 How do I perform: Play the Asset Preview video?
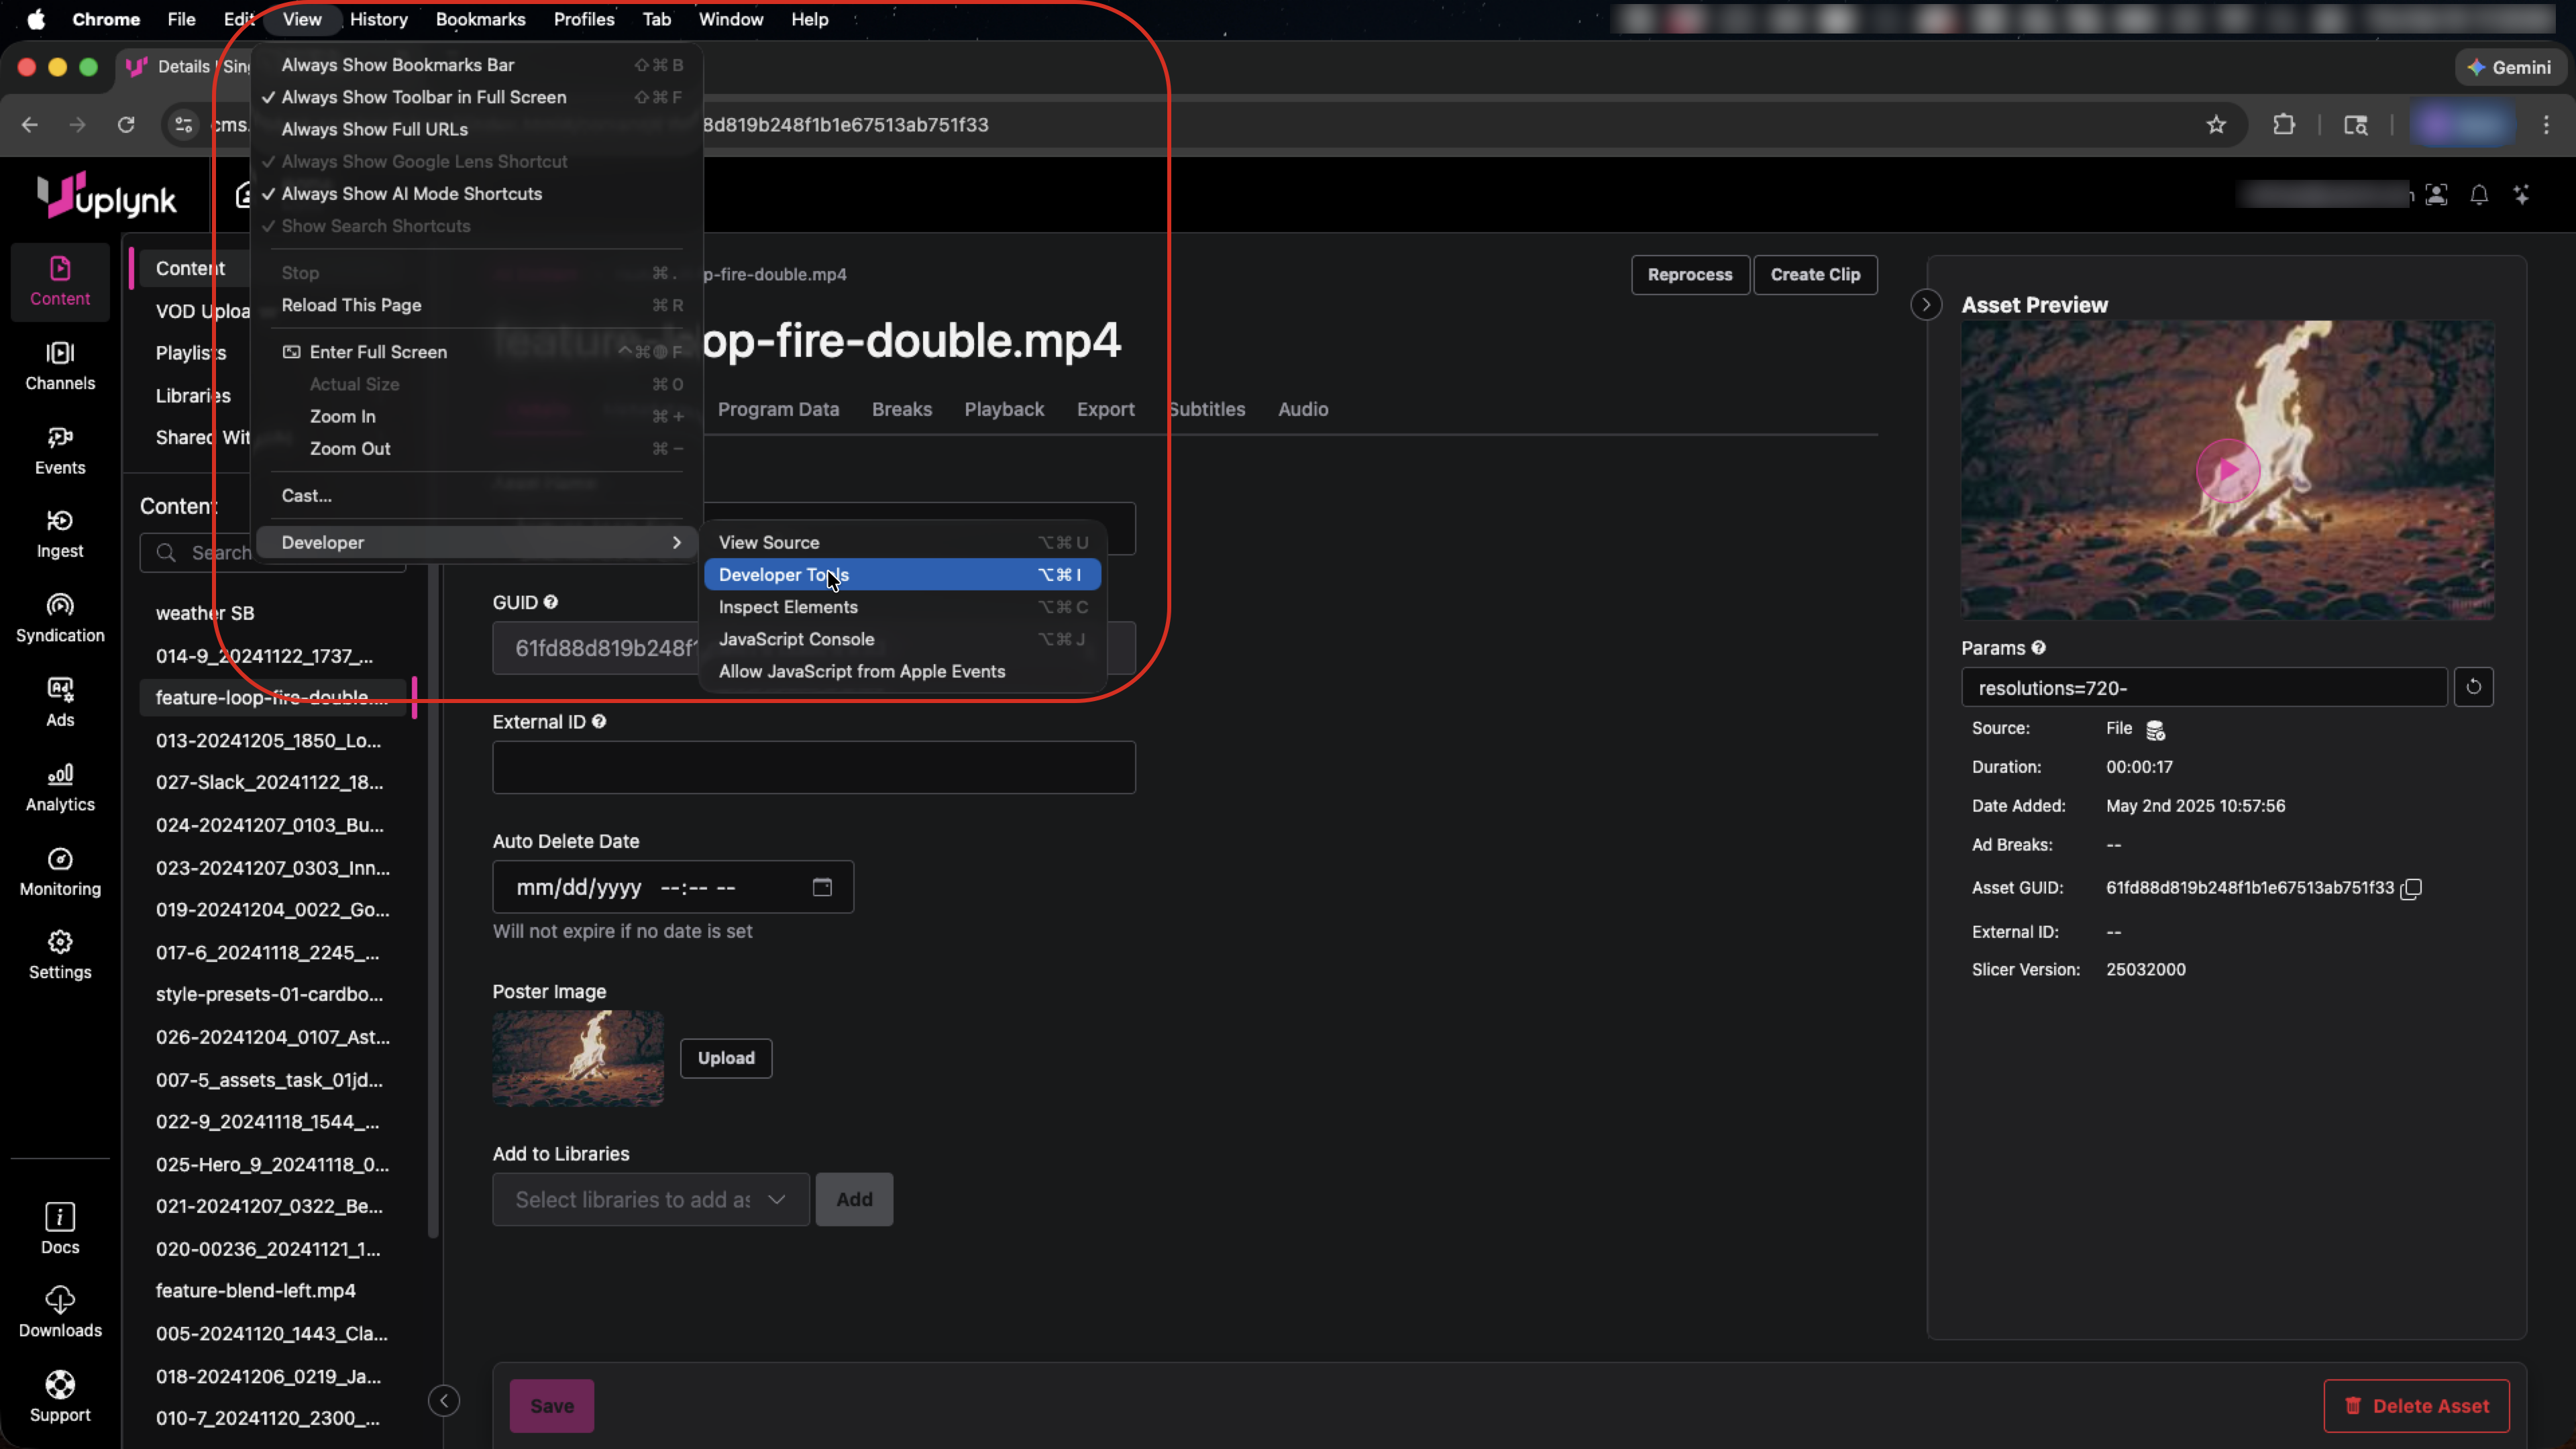coord(2227,470)
